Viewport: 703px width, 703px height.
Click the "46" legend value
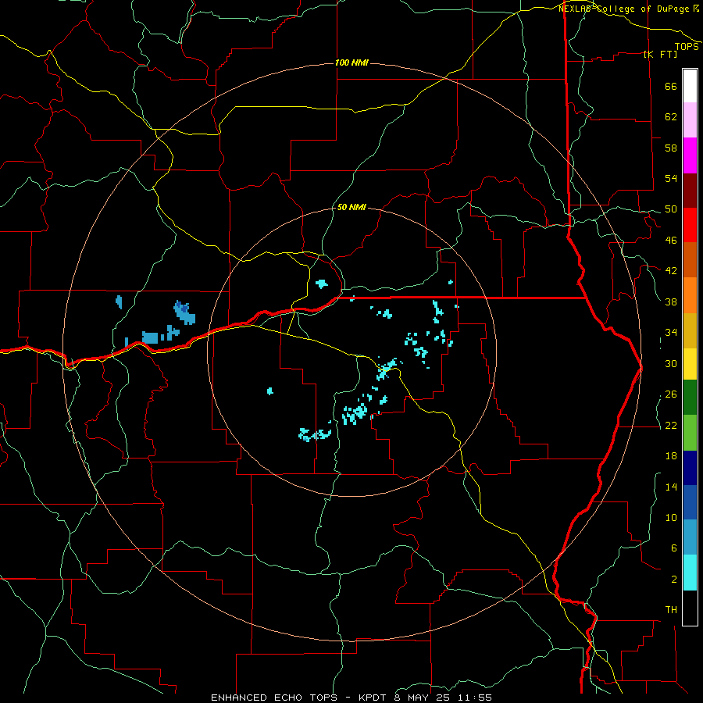(671, 241)
